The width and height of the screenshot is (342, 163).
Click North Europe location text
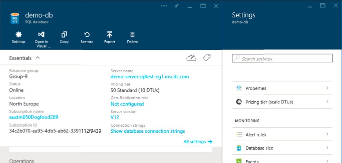click(x=24, y=104)
